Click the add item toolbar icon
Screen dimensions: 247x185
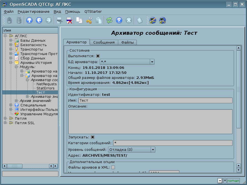click(60, 20)
